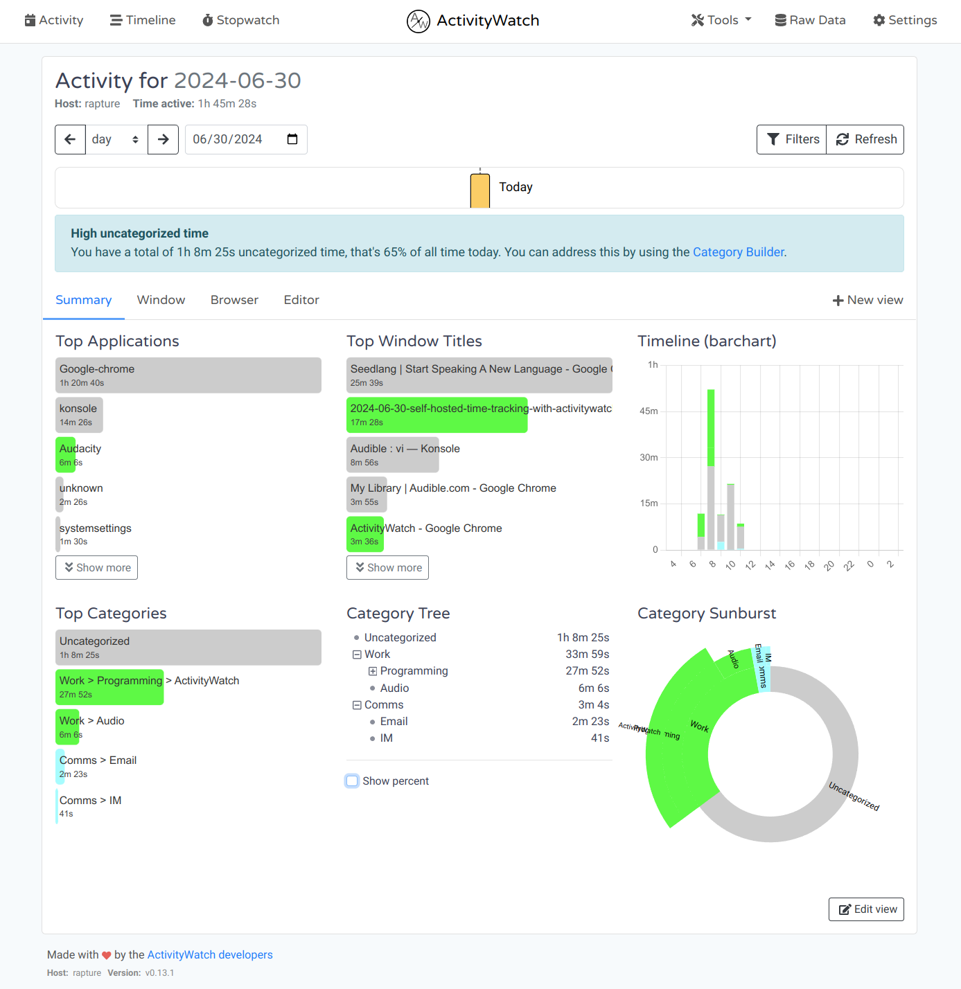Open the Stopwatch page
This screenshot has height=989, width=961.
[x=240, y=20]
